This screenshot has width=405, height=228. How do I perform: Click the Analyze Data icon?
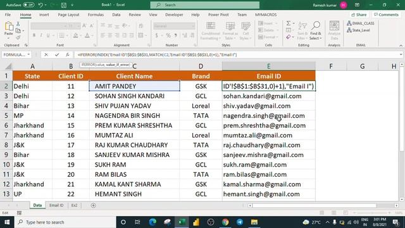334,30
